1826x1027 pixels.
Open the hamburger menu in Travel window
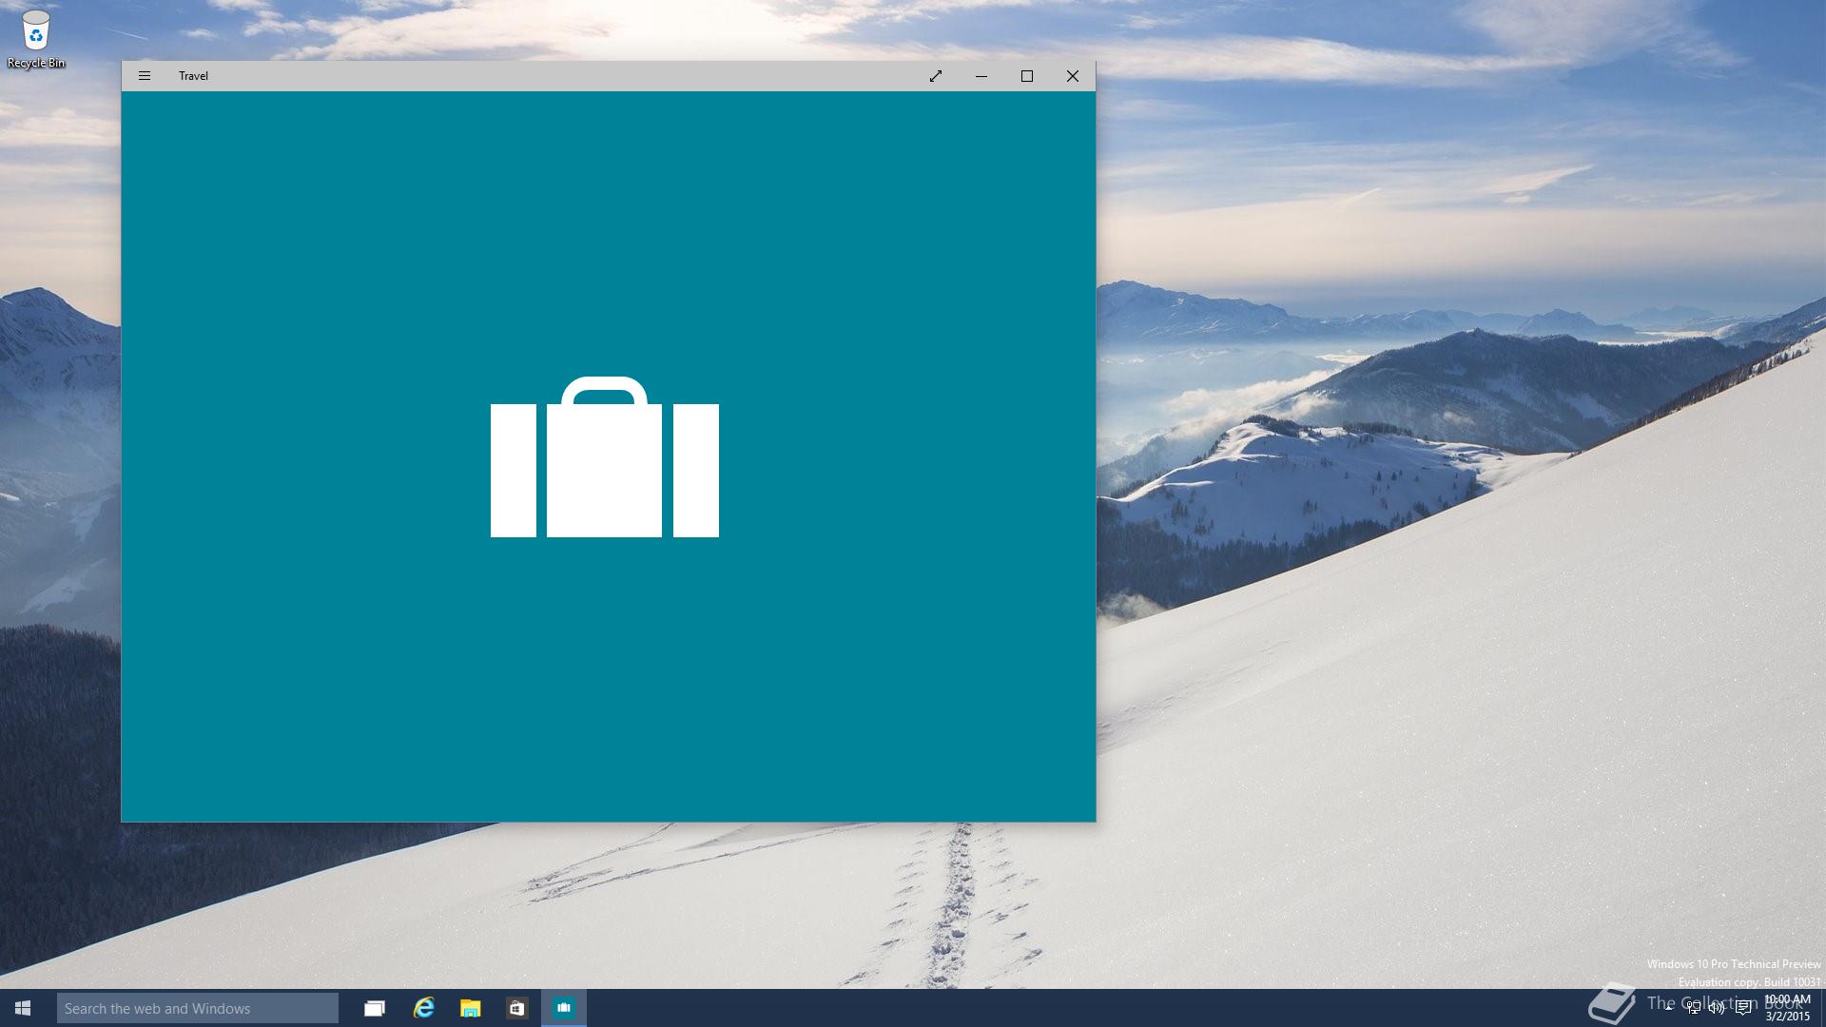[x=145, y=76]
